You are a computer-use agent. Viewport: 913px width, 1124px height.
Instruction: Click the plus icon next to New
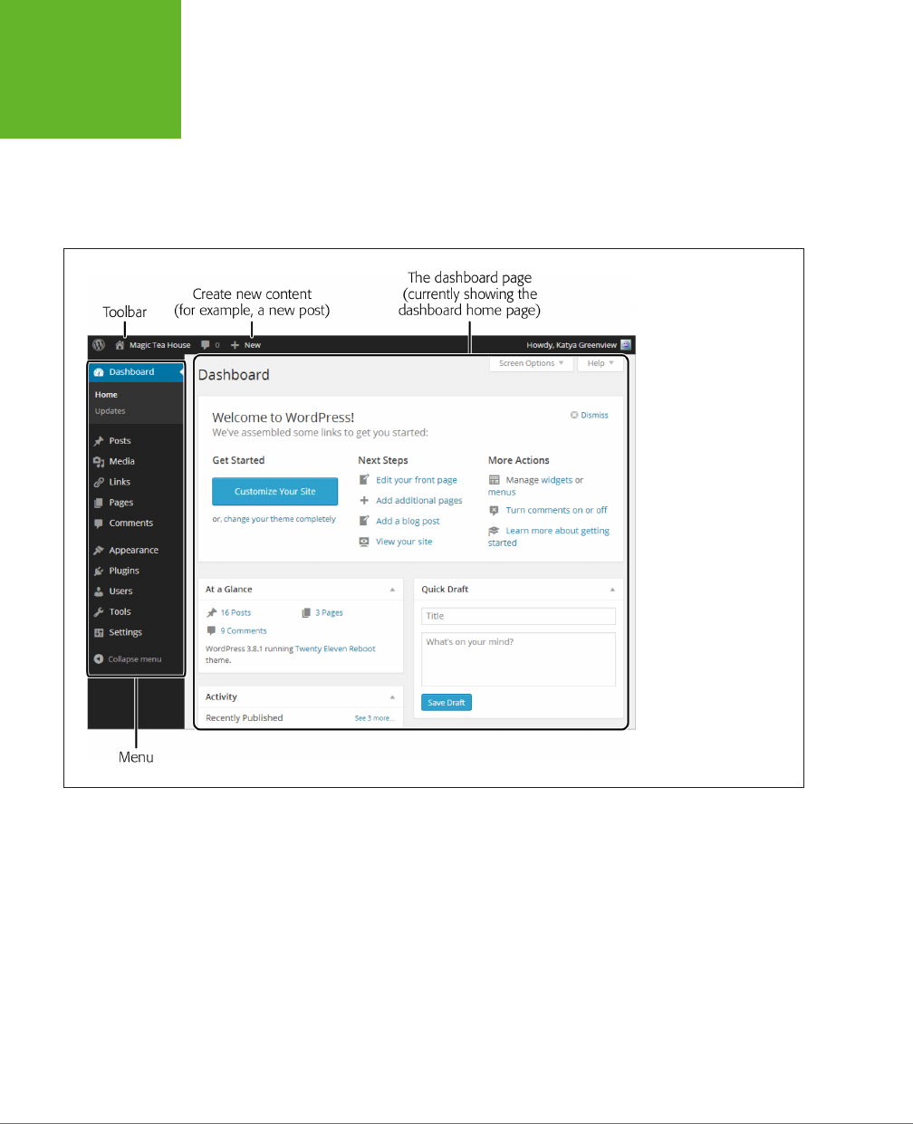click(235, 345)
